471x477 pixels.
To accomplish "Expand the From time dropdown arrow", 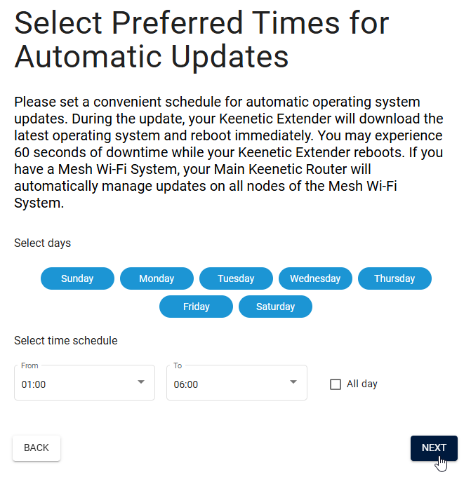I will (140, 382).
